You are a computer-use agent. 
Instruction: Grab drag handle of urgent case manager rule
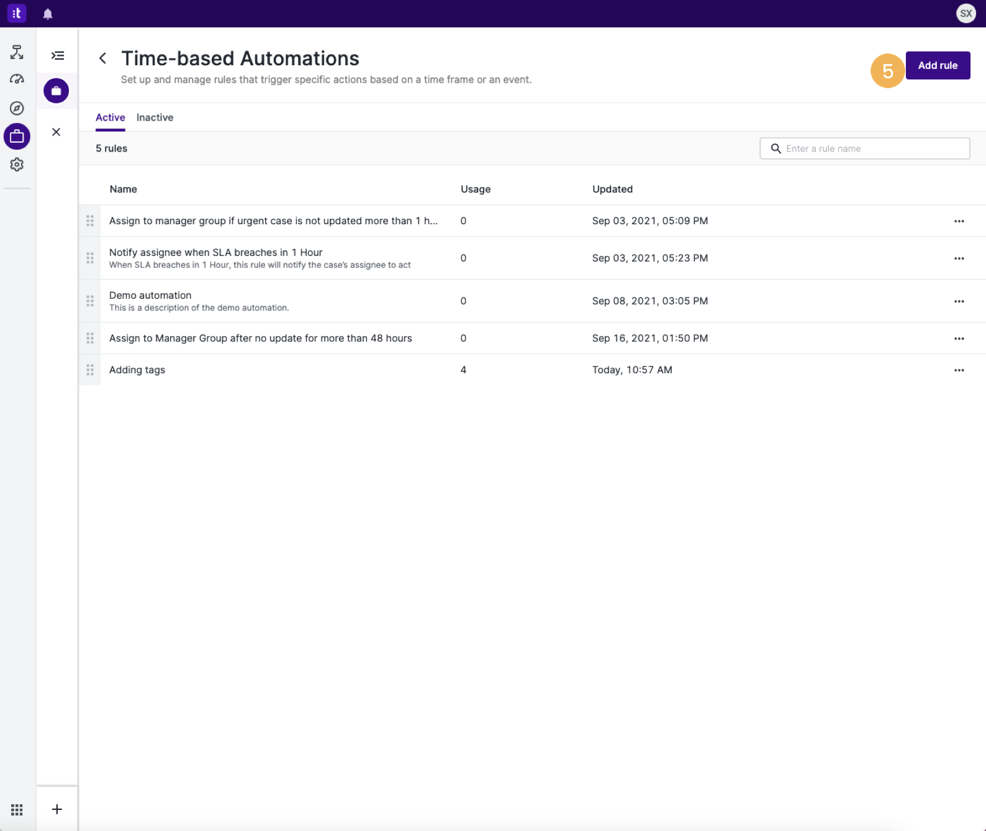pos(90,221)
